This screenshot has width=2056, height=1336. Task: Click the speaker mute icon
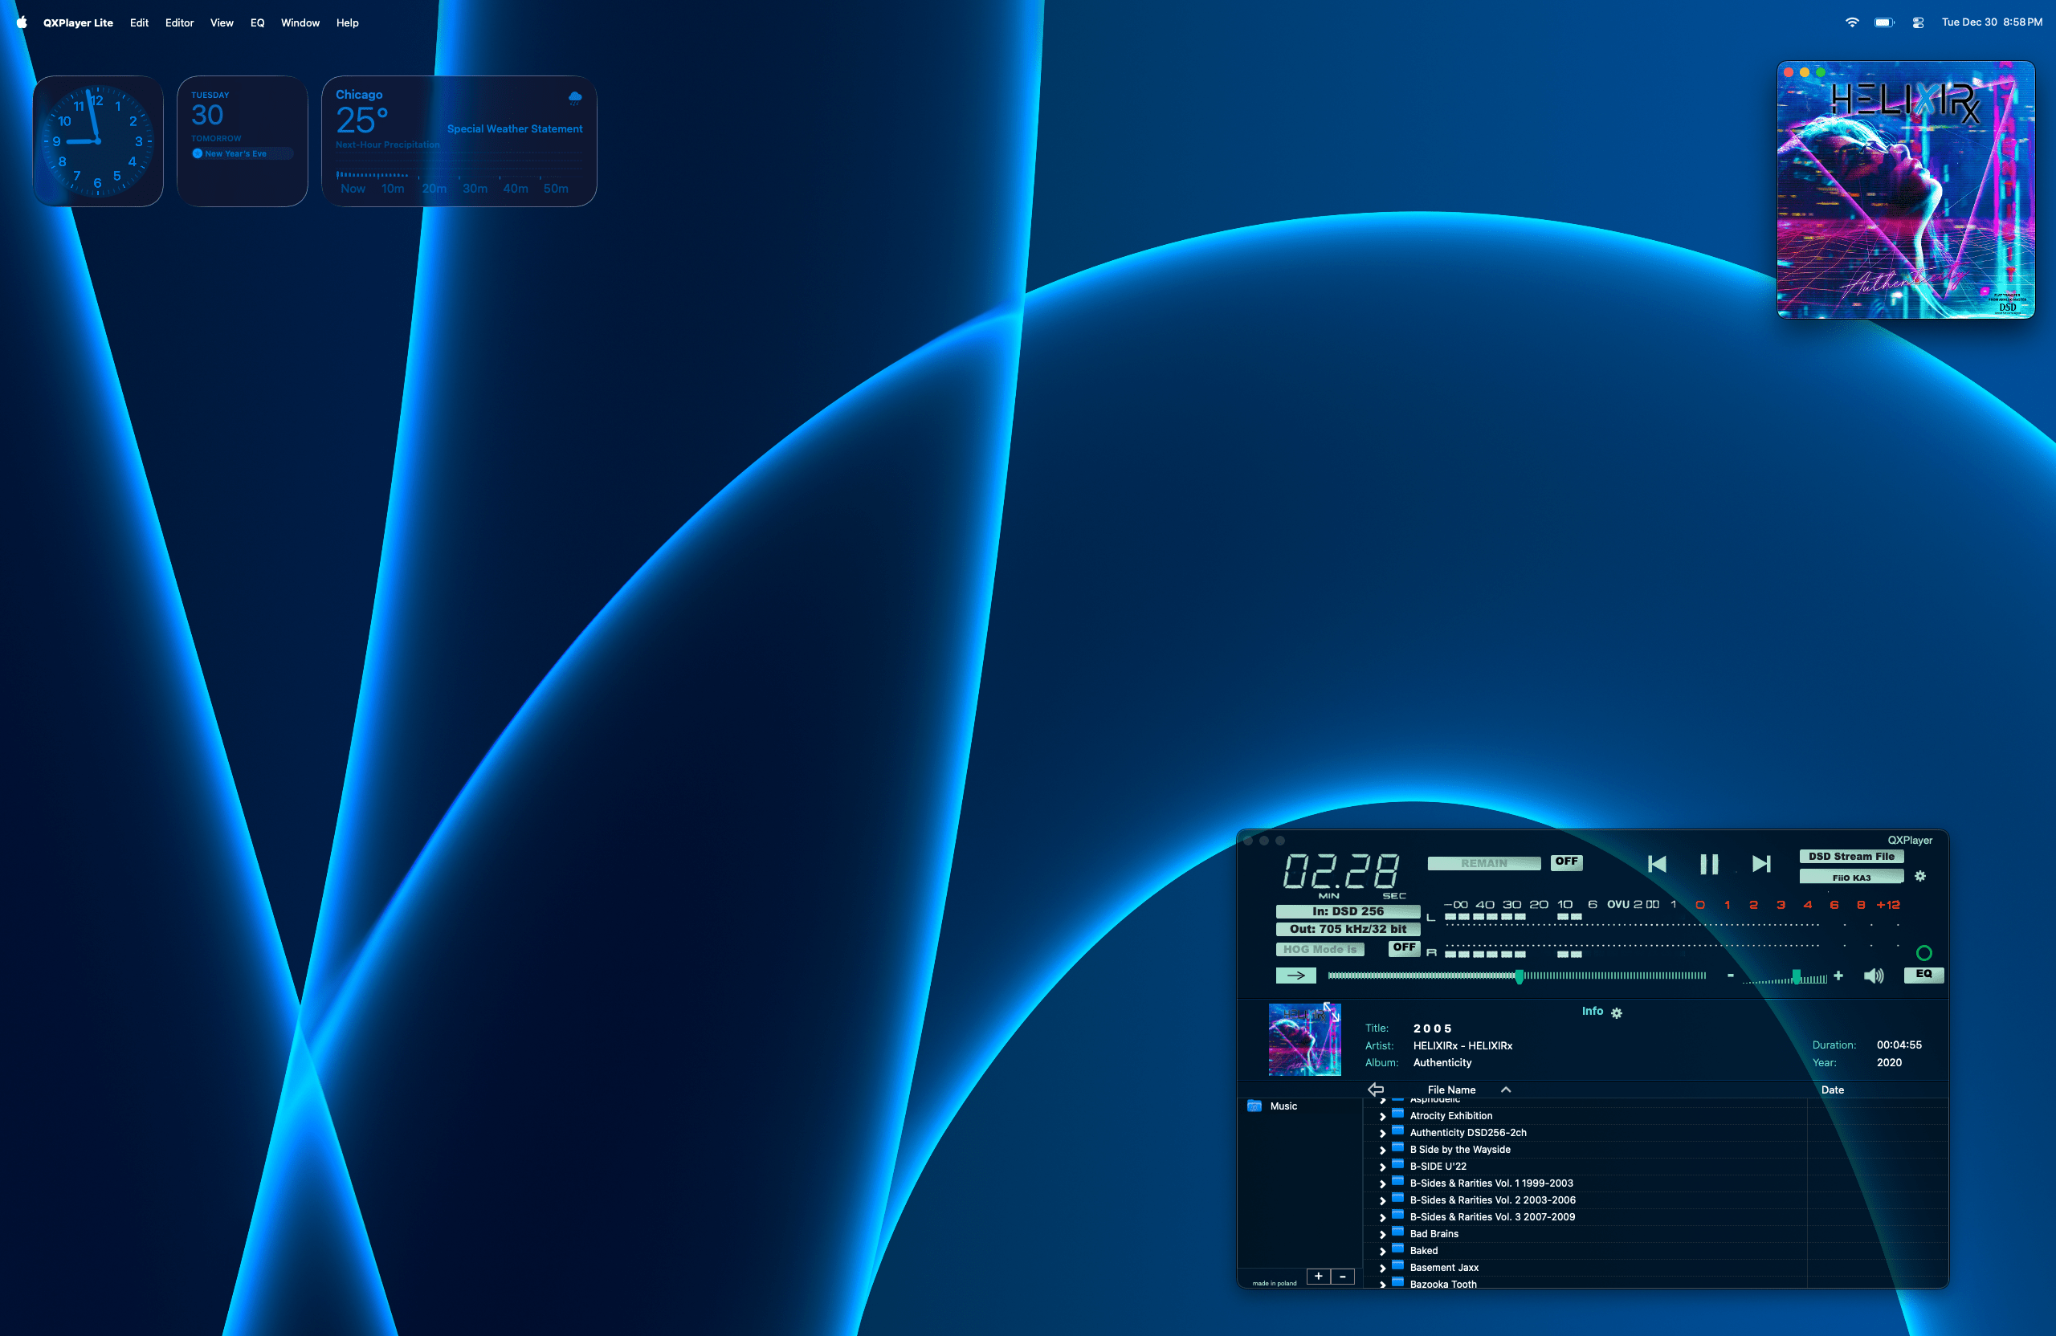tap(1873, 976)
